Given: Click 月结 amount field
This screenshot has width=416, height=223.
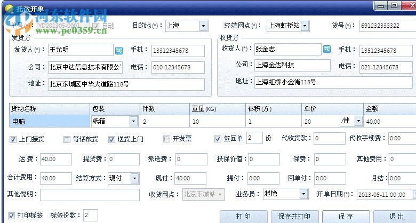Looking at the screenshot, I should pos(402,178).
